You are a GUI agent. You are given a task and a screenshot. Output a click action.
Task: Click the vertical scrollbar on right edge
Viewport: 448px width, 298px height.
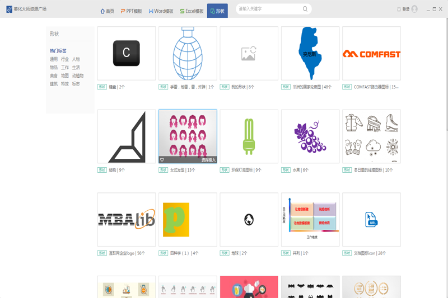point(446,74)
